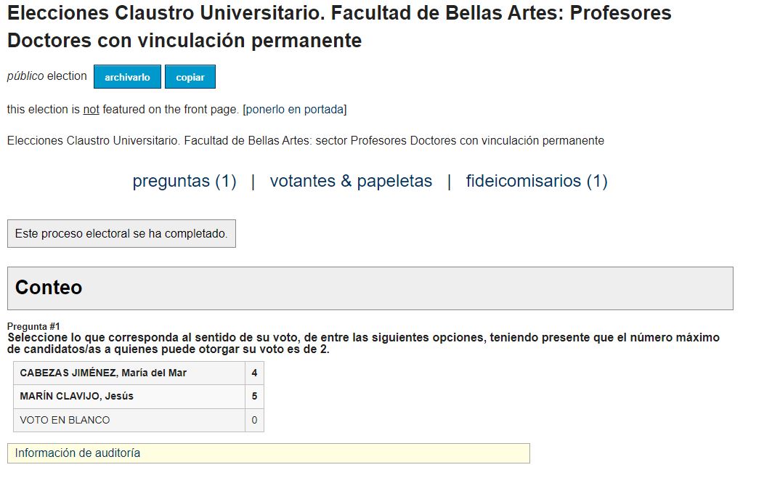Click the Pregunta #1 label

[33, 326]
